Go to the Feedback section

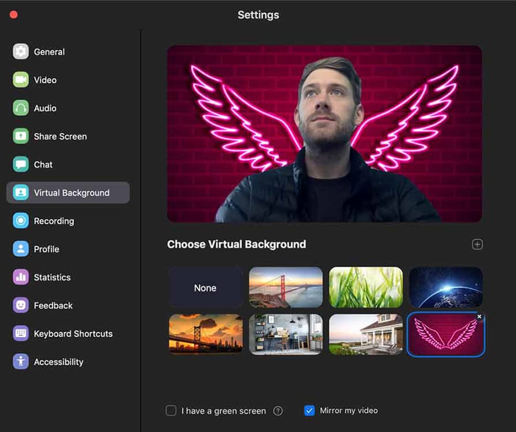[x=53, y=306]
